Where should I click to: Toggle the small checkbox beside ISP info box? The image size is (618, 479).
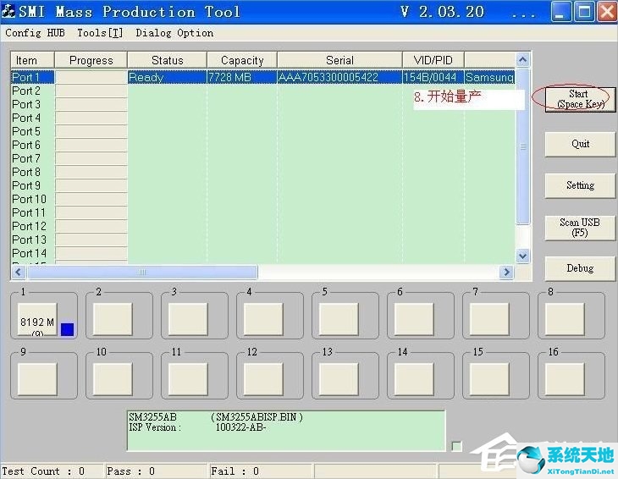coord(456,446)
